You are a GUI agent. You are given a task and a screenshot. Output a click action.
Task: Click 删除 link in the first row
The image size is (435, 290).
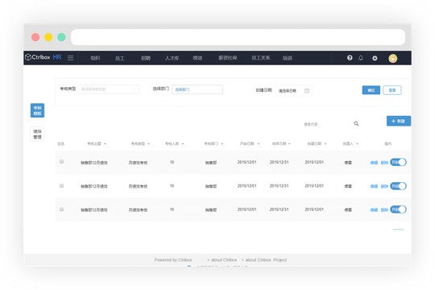pos(384,163)
